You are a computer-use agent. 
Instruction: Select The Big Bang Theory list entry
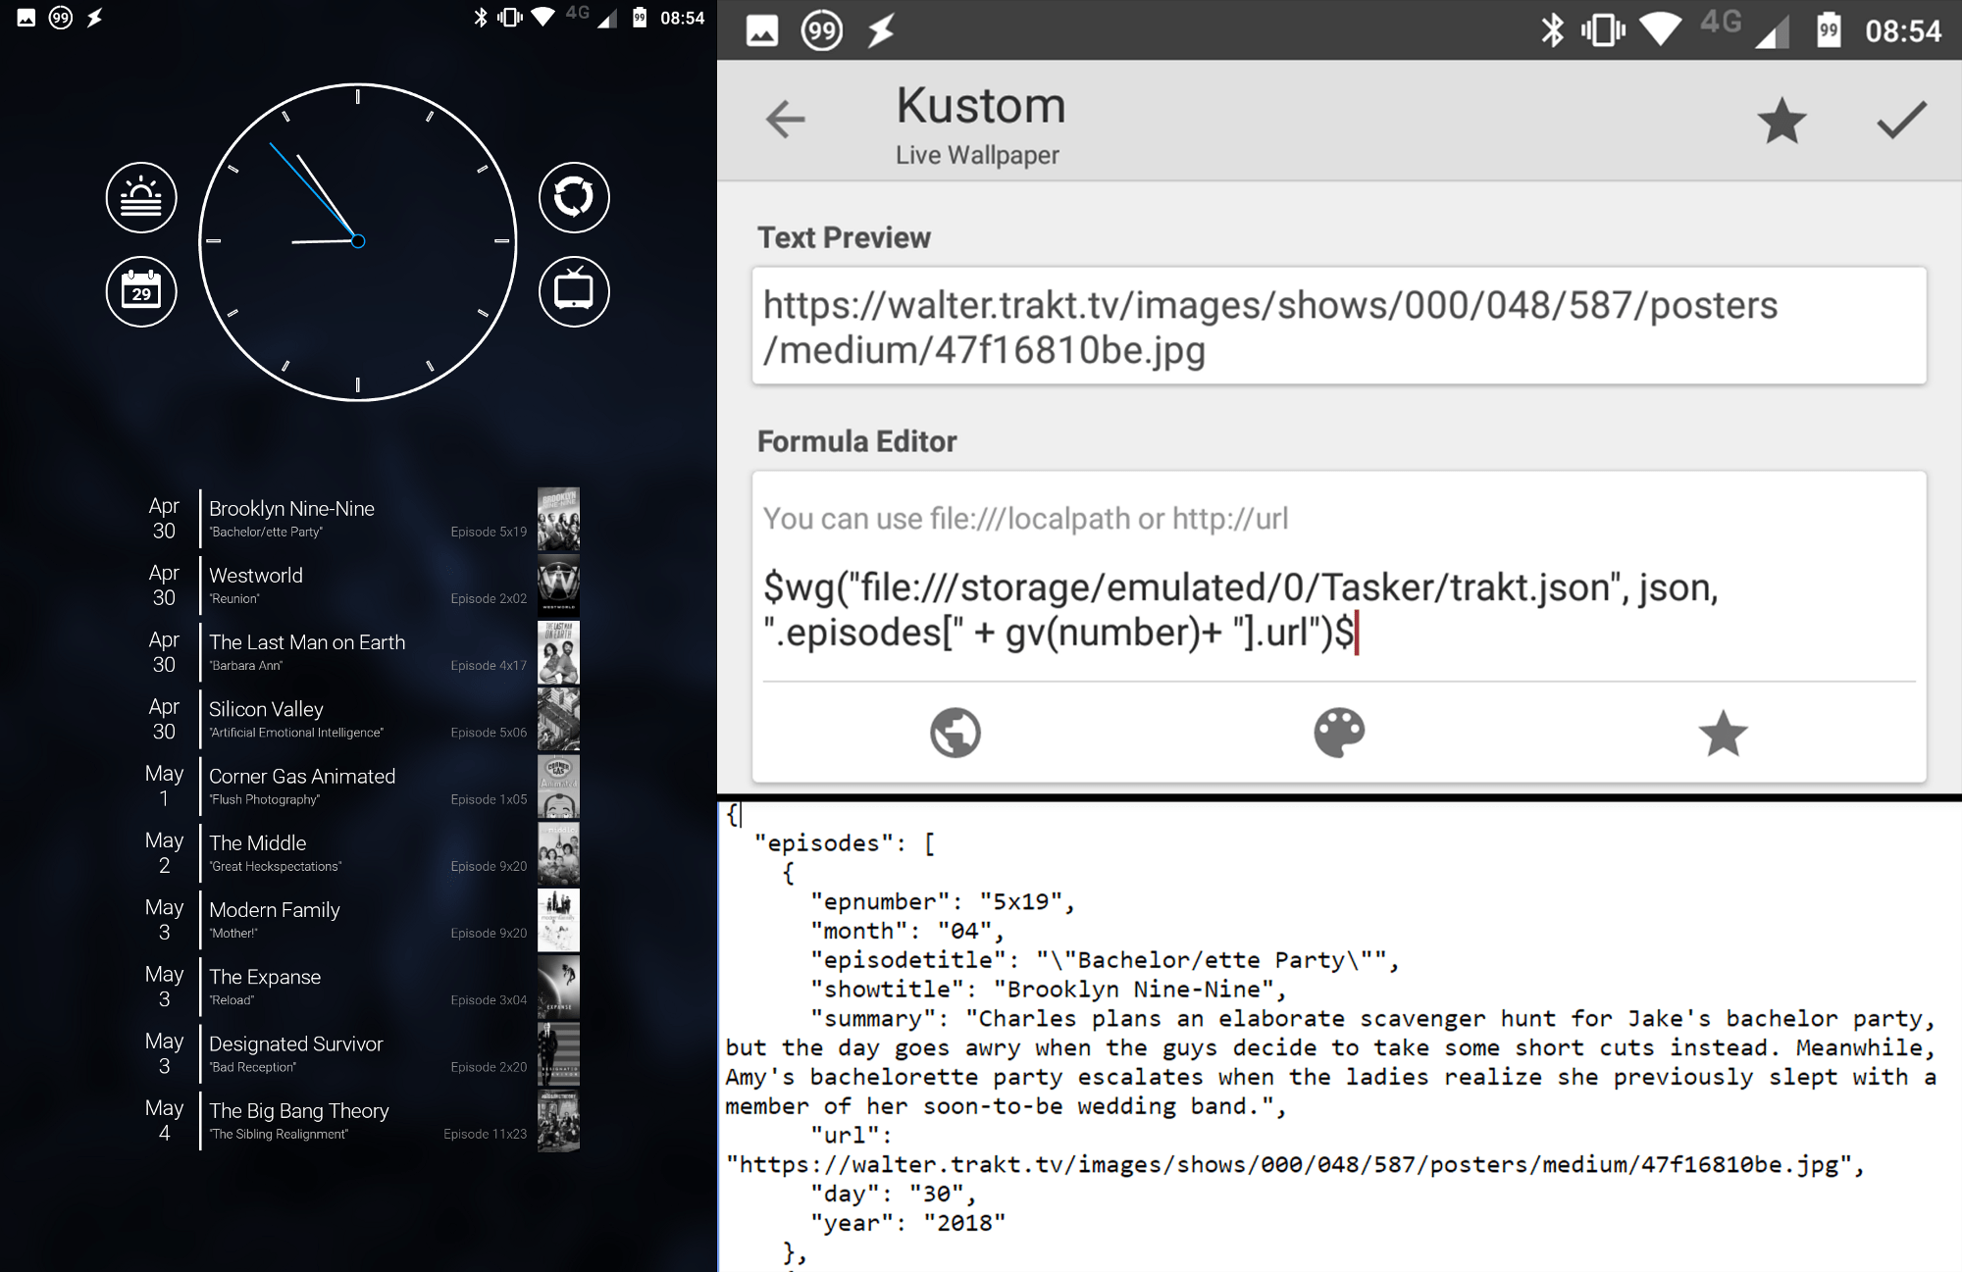click(324, 1120)
